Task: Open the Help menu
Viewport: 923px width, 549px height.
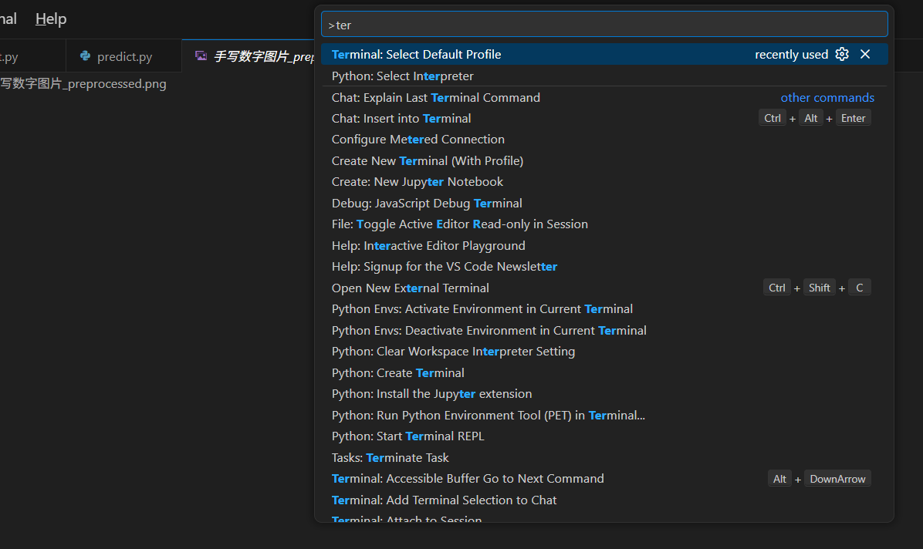Action: click(51, 19)
